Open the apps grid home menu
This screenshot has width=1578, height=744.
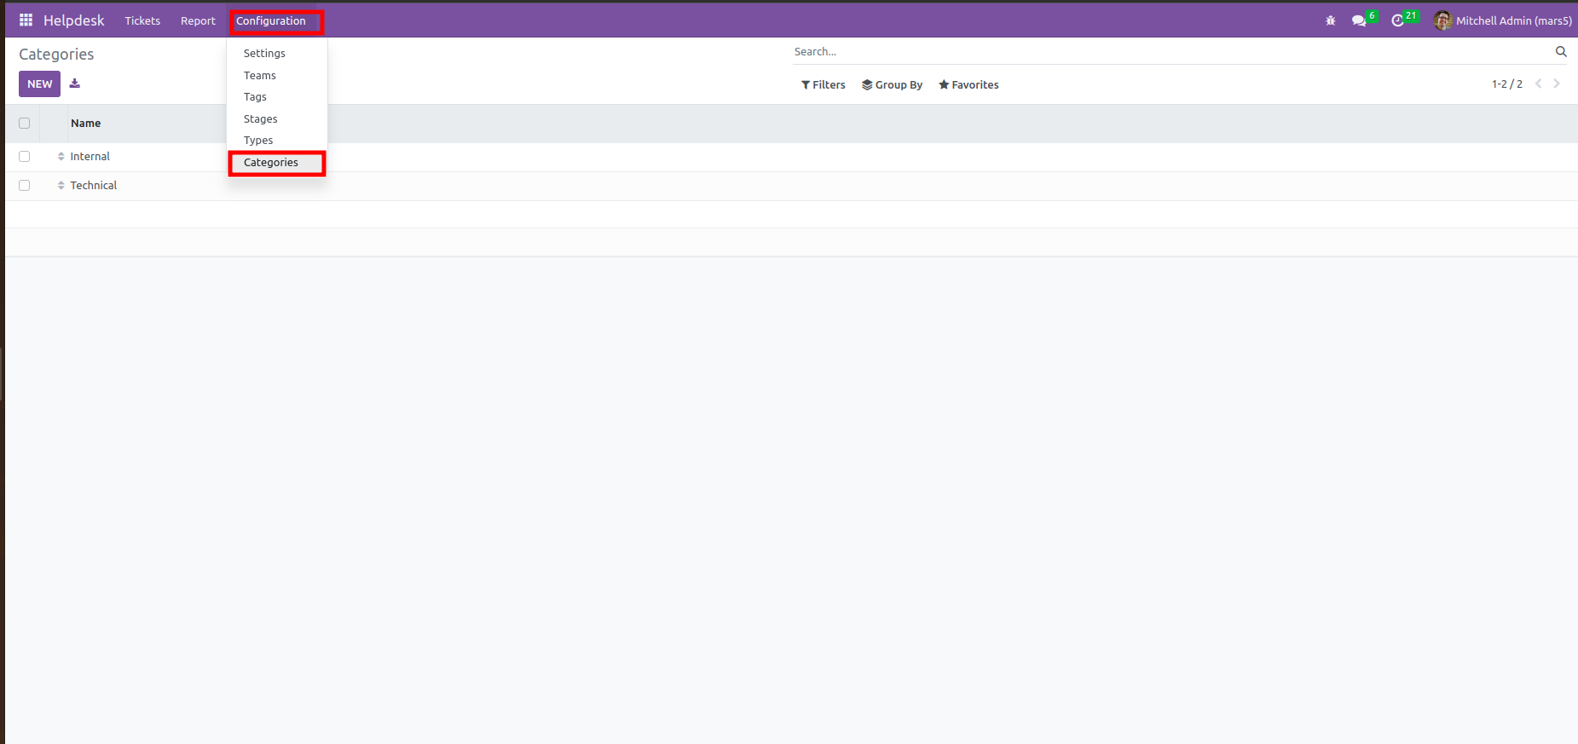pos(26,20)
